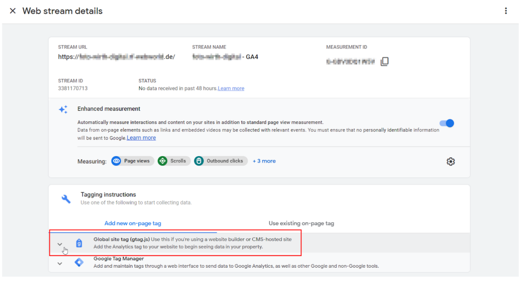The image size is (521, 281).
Task: Open Learn more link under Enhanced measurement
Action: click(x=141, y=138)
